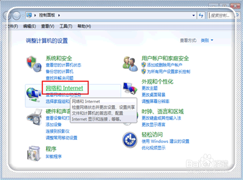This screenshot has width=243, height=180.
Task: Focus the 搜索控制面板 search box
Action: tap(221, 16)
